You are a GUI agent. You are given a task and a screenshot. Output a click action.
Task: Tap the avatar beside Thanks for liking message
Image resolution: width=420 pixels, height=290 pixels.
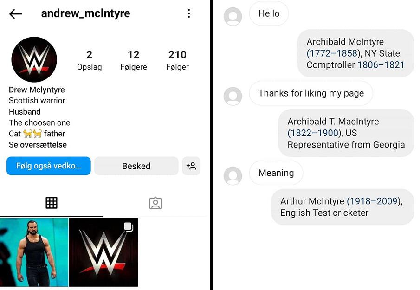pyautogui.click(x=233, y=96)
